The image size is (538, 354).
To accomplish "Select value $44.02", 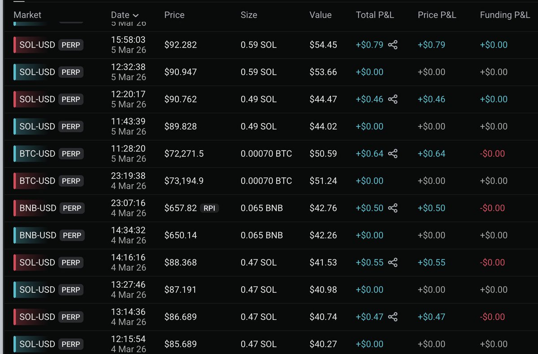I will 323,126.
